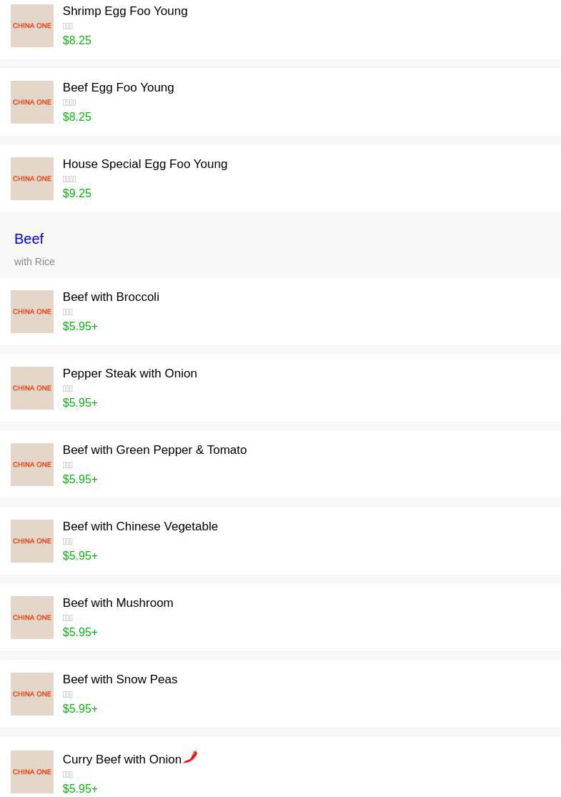Open Pepper Steak with Onion item

(129, 374)
